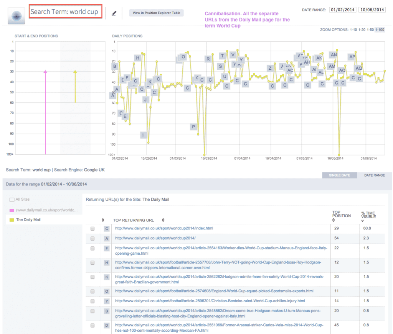Check the box for John-Terry-NOT-going row
The width and height of the screenshot is (393, 334).
click(x=92, y=263)
